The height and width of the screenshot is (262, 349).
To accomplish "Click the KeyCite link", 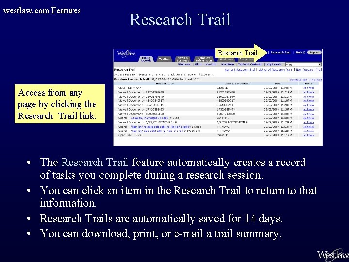I will click(x=211, y=64).
